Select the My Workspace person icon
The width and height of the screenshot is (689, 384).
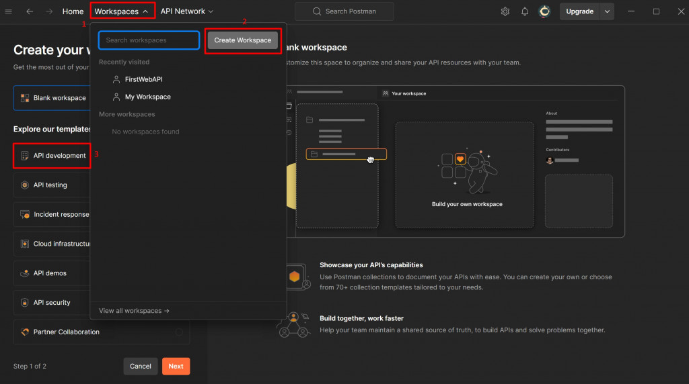(116, 97)
